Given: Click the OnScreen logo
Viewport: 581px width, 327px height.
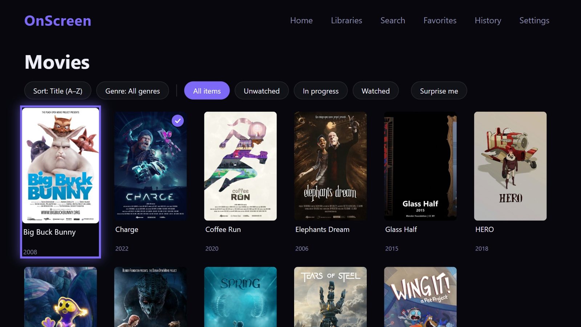Looking at the screenshot, I should (x=58, y=21).
